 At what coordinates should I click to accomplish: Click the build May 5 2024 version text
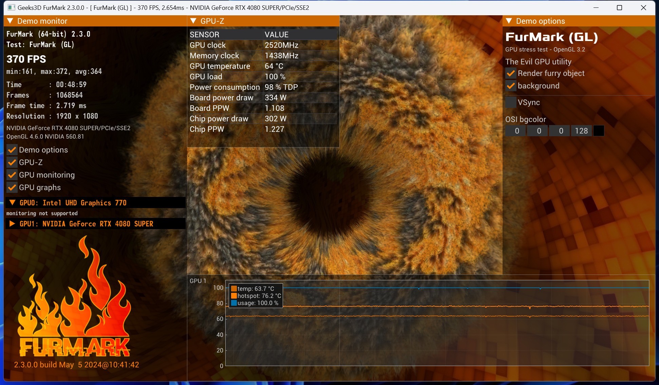(76, 365)
